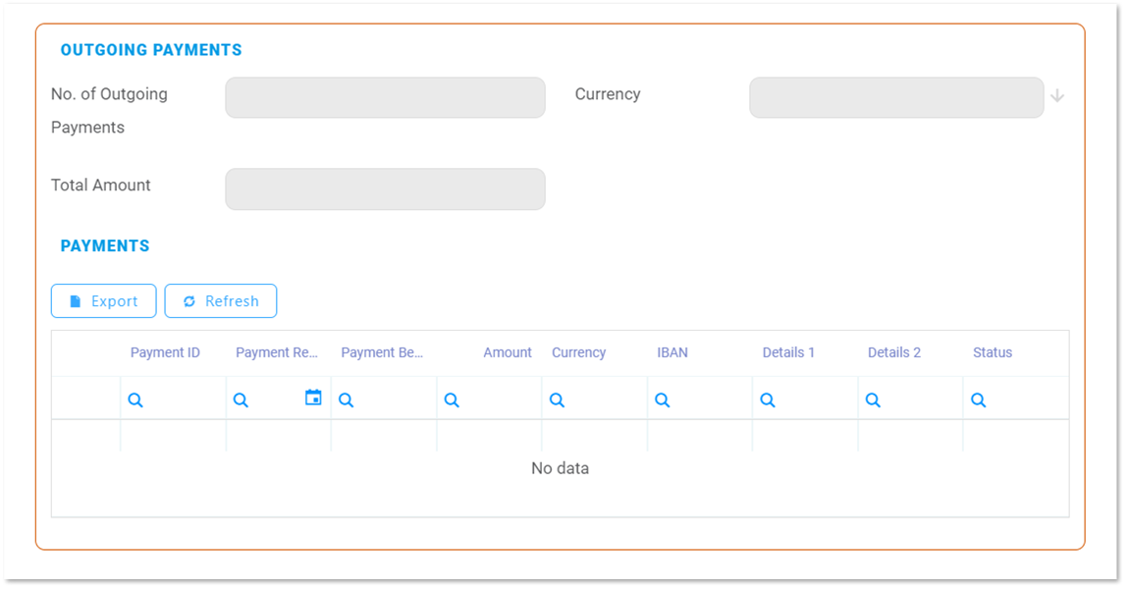Open the Currency combo box field

[895, 98]
